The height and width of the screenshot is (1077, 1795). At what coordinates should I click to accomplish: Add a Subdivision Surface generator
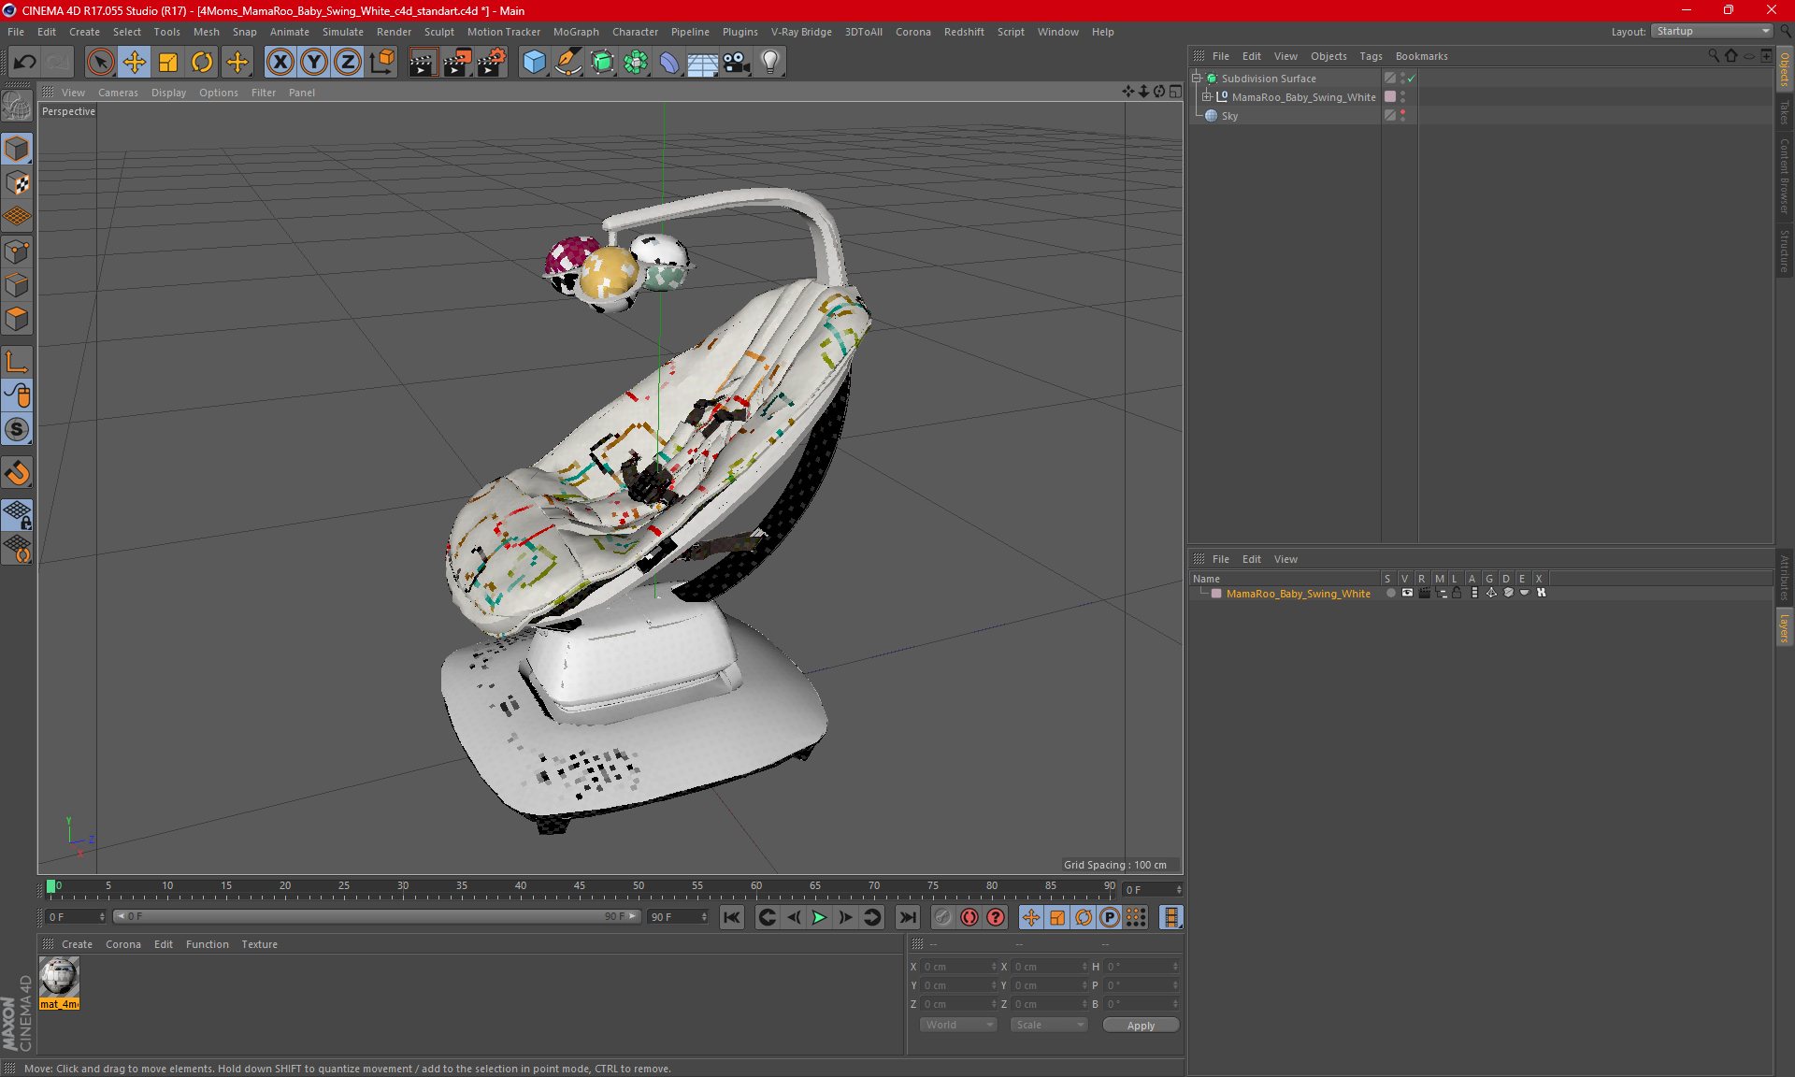coord(603,62)
